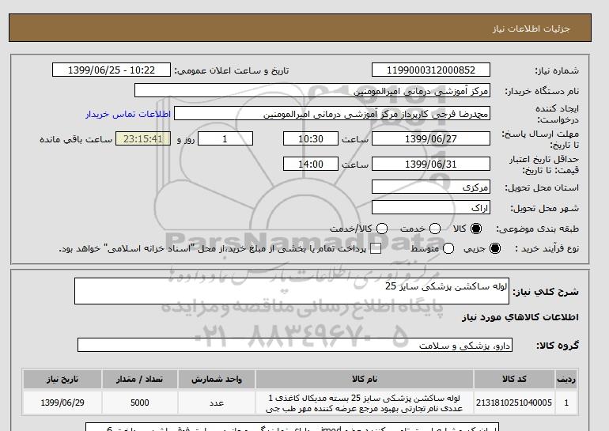Select the کالا radio button
The height and width of the screenshot is (431, 609).
tap(476, 229)
